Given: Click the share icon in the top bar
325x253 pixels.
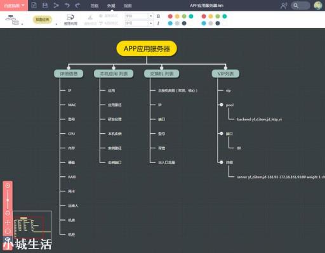Looking at the screenshot, I should [x=56, y=5].
